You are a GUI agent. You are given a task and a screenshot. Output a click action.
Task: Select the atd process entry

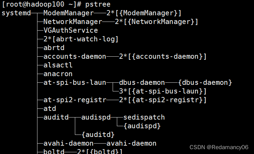[x=50, y=109]
